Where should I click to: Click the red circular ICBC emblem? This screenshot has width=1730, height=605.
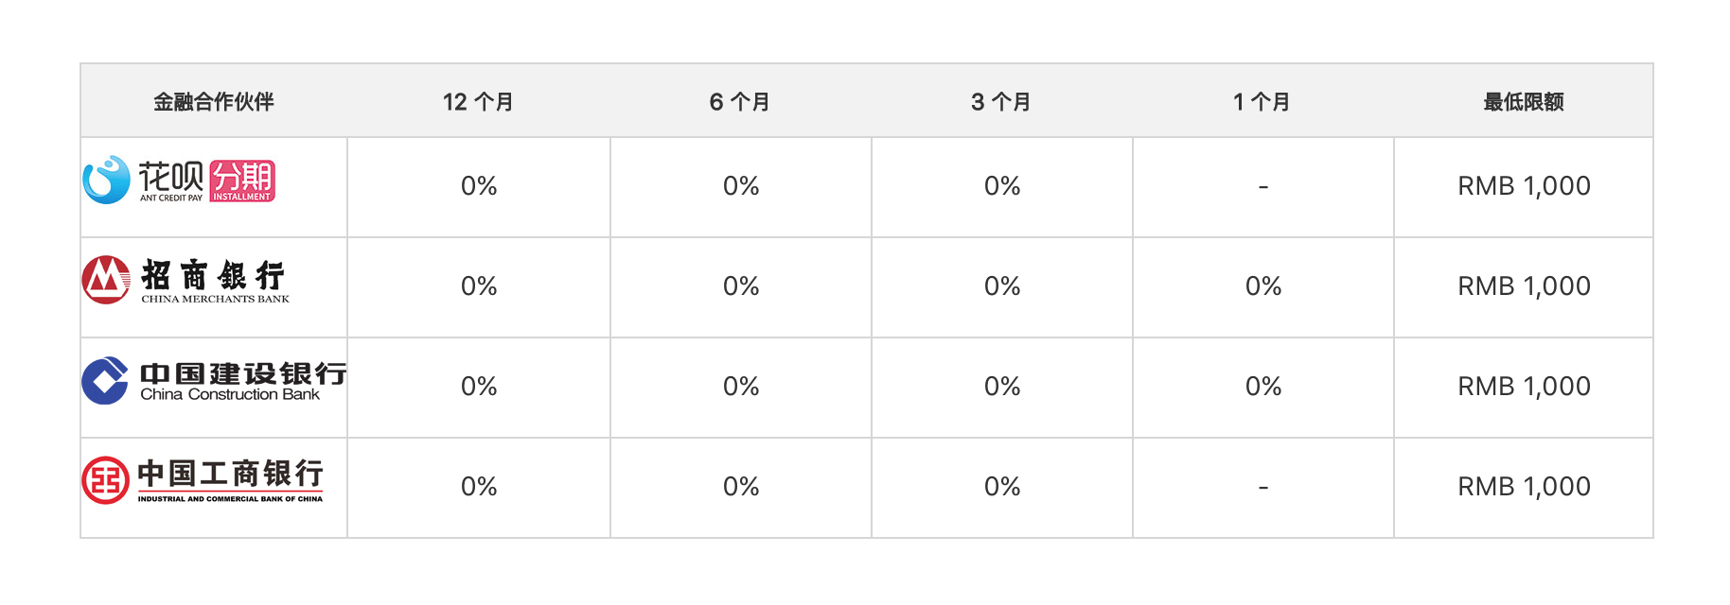(x=105, y=480)
